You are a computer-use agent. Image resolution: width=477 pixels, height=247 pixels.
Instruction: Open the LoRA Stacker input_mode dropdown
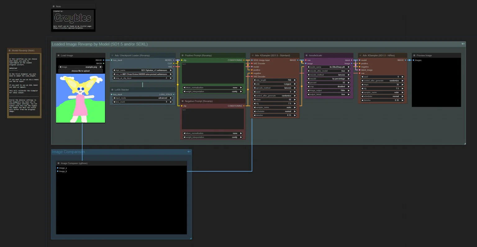pos(143,98)
